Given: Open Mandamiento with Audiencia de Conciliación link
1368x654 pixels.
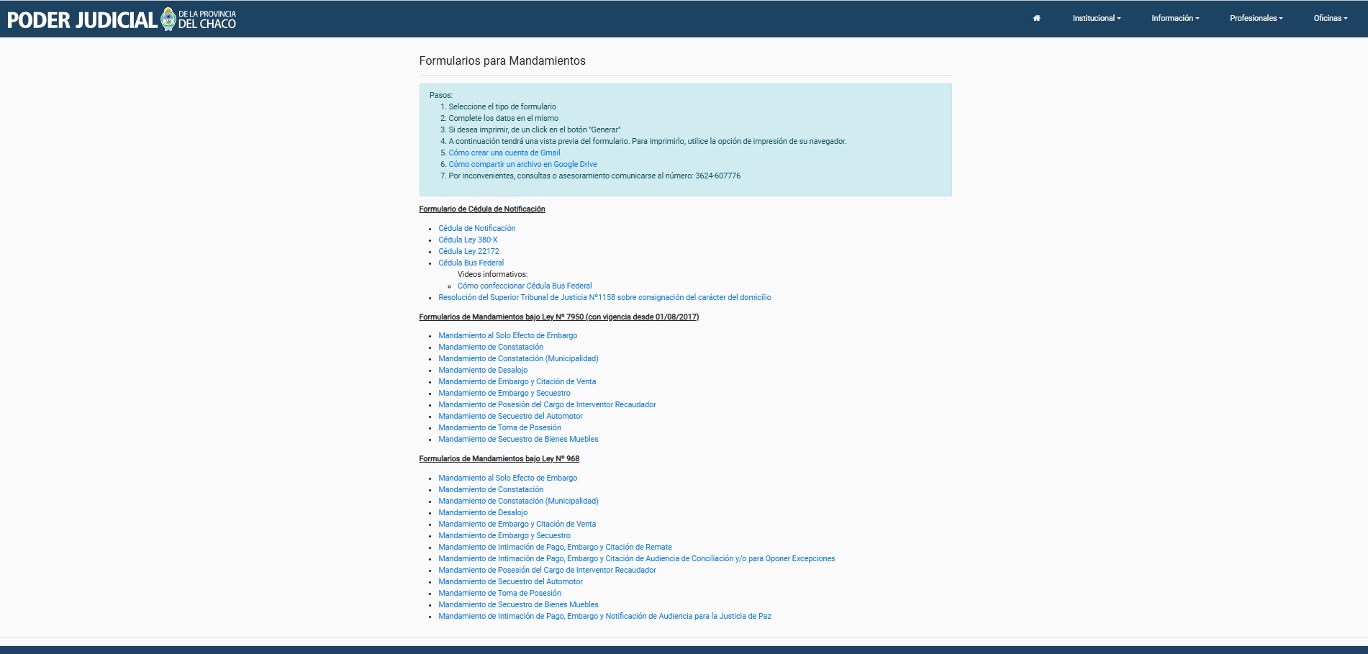Looking at the screenshot, I should click(636, 558).
